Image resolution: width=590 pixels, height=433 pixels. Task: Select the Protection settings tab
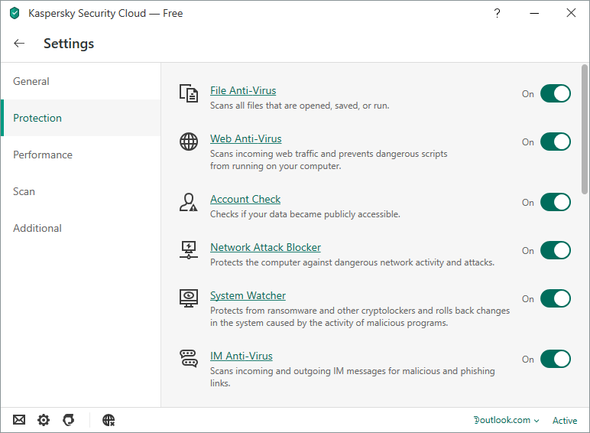pyautogui.click(x=80, y=118)
